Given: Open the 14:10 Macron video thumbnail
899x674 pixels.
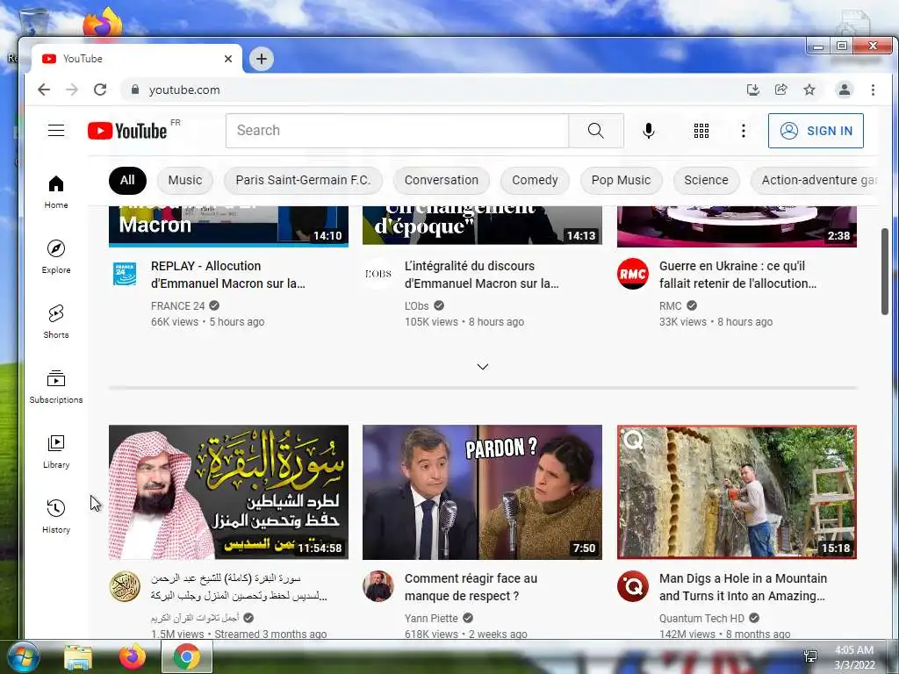Looking at the screenshot, I should pyautogui.click(x=228, y=226).
